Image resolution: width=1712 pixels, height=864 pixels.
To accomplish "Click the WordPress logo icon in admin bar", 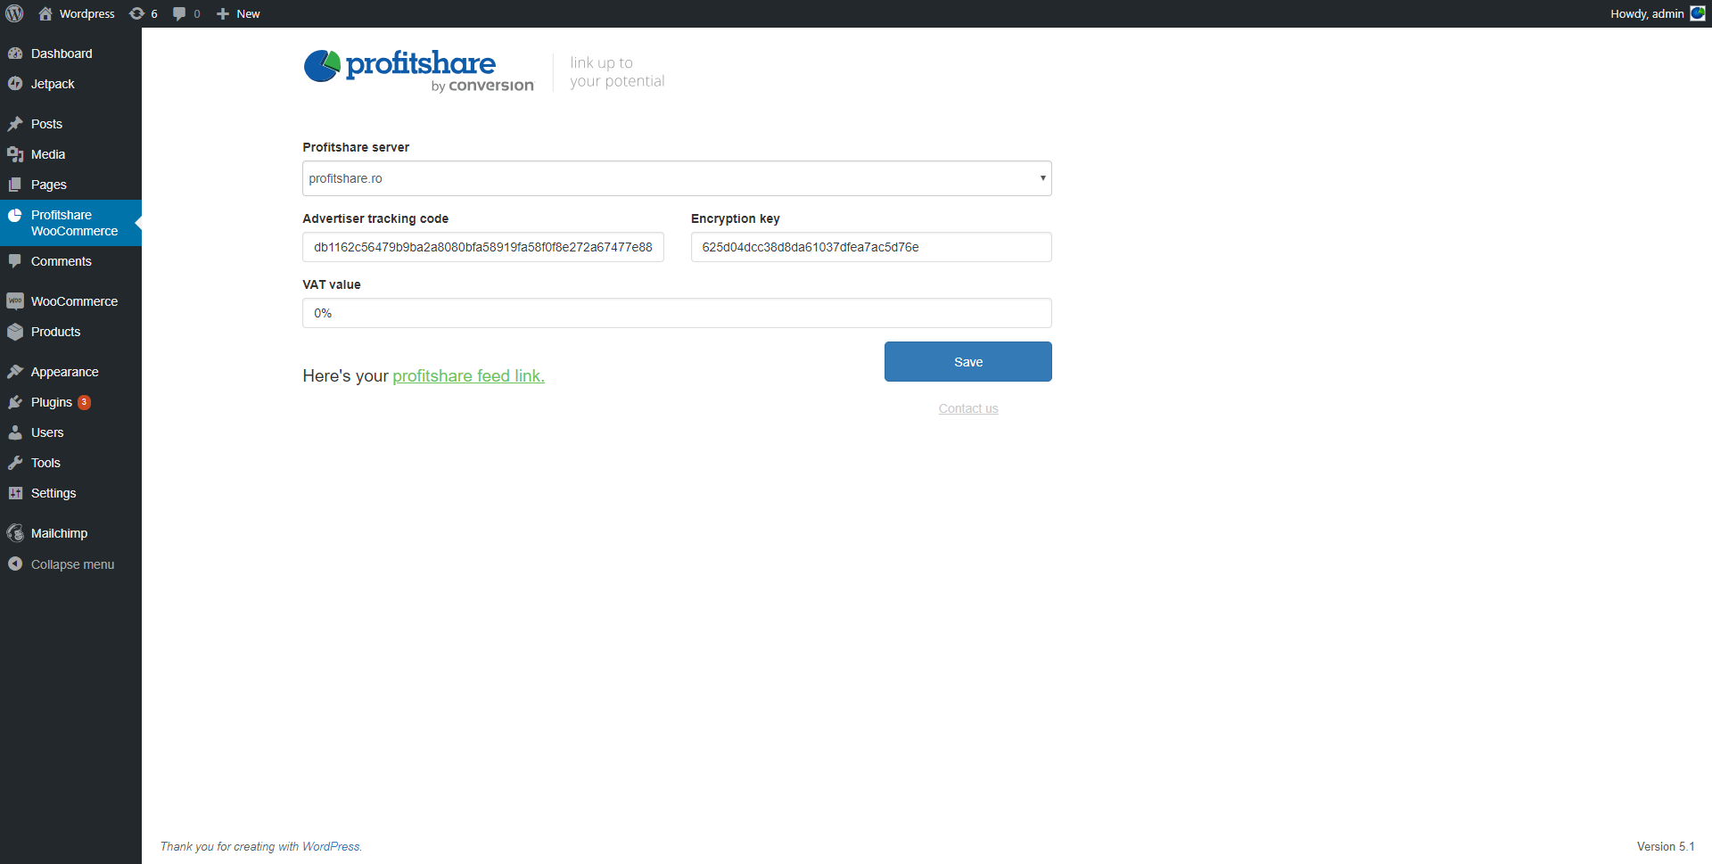I will [15, 13].
